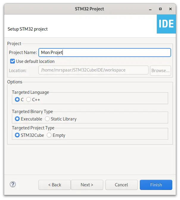Choose C++ targeted language option
180x200 pixels.
[29, 100]
